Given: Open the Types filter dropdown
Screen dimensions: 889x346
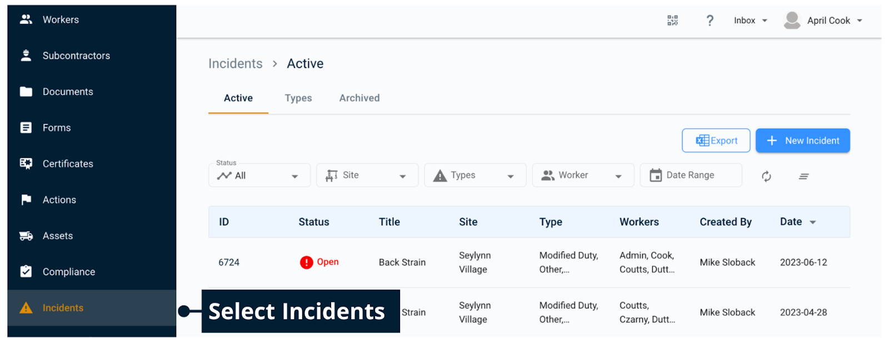Looking at the screenshot, I should (475, 175).
